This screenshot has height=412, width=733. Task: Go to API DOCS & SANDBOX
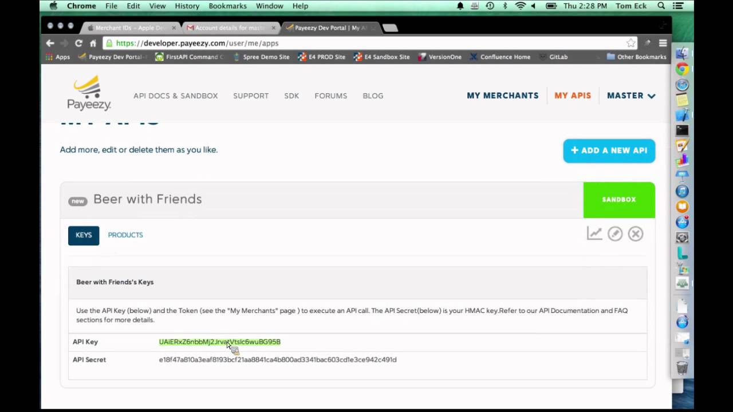tap(175, 96)
